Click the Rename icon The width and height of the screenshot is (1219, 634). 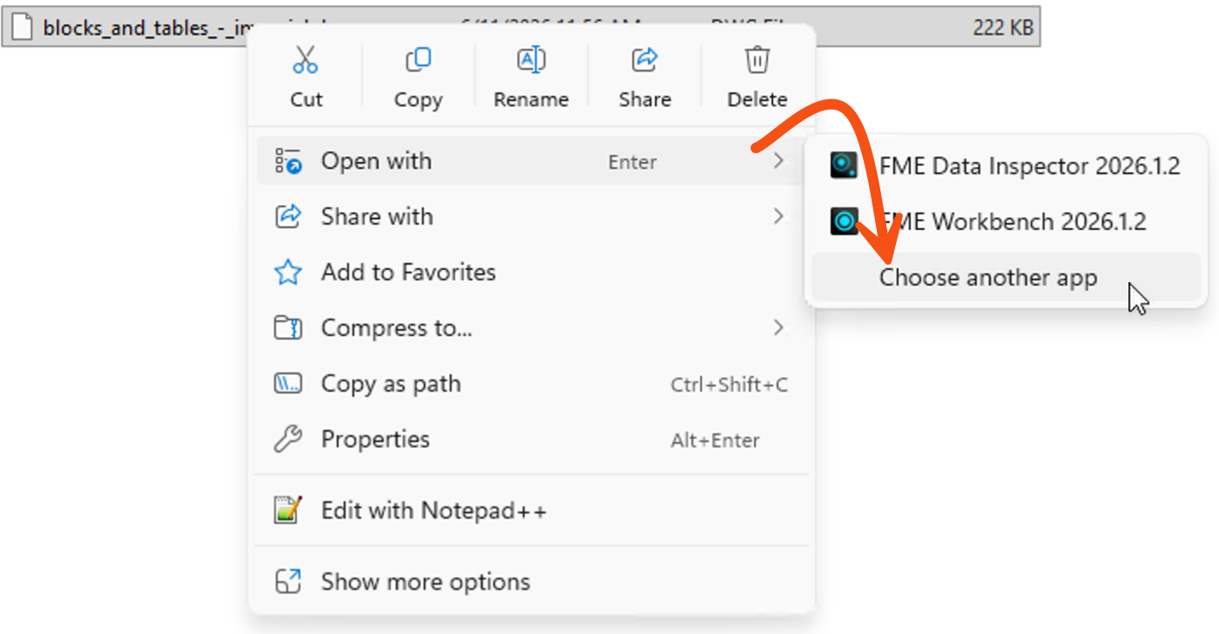pyautogui.click(x=531, y=60)
